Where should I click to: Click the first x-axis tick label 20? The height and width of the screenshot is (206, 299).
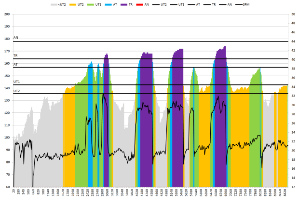pos(14,192)
